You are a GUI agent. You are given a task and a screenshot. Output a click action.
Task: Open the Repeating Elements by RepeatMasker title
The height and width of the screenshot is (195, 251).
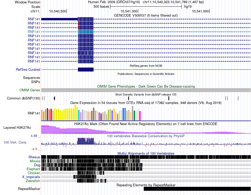pos(146,185)
